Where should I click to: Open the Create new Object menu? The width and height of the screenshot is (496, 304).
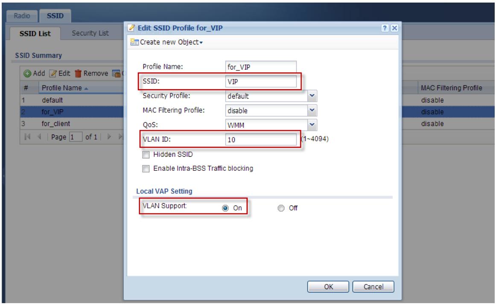pos(167,42)
